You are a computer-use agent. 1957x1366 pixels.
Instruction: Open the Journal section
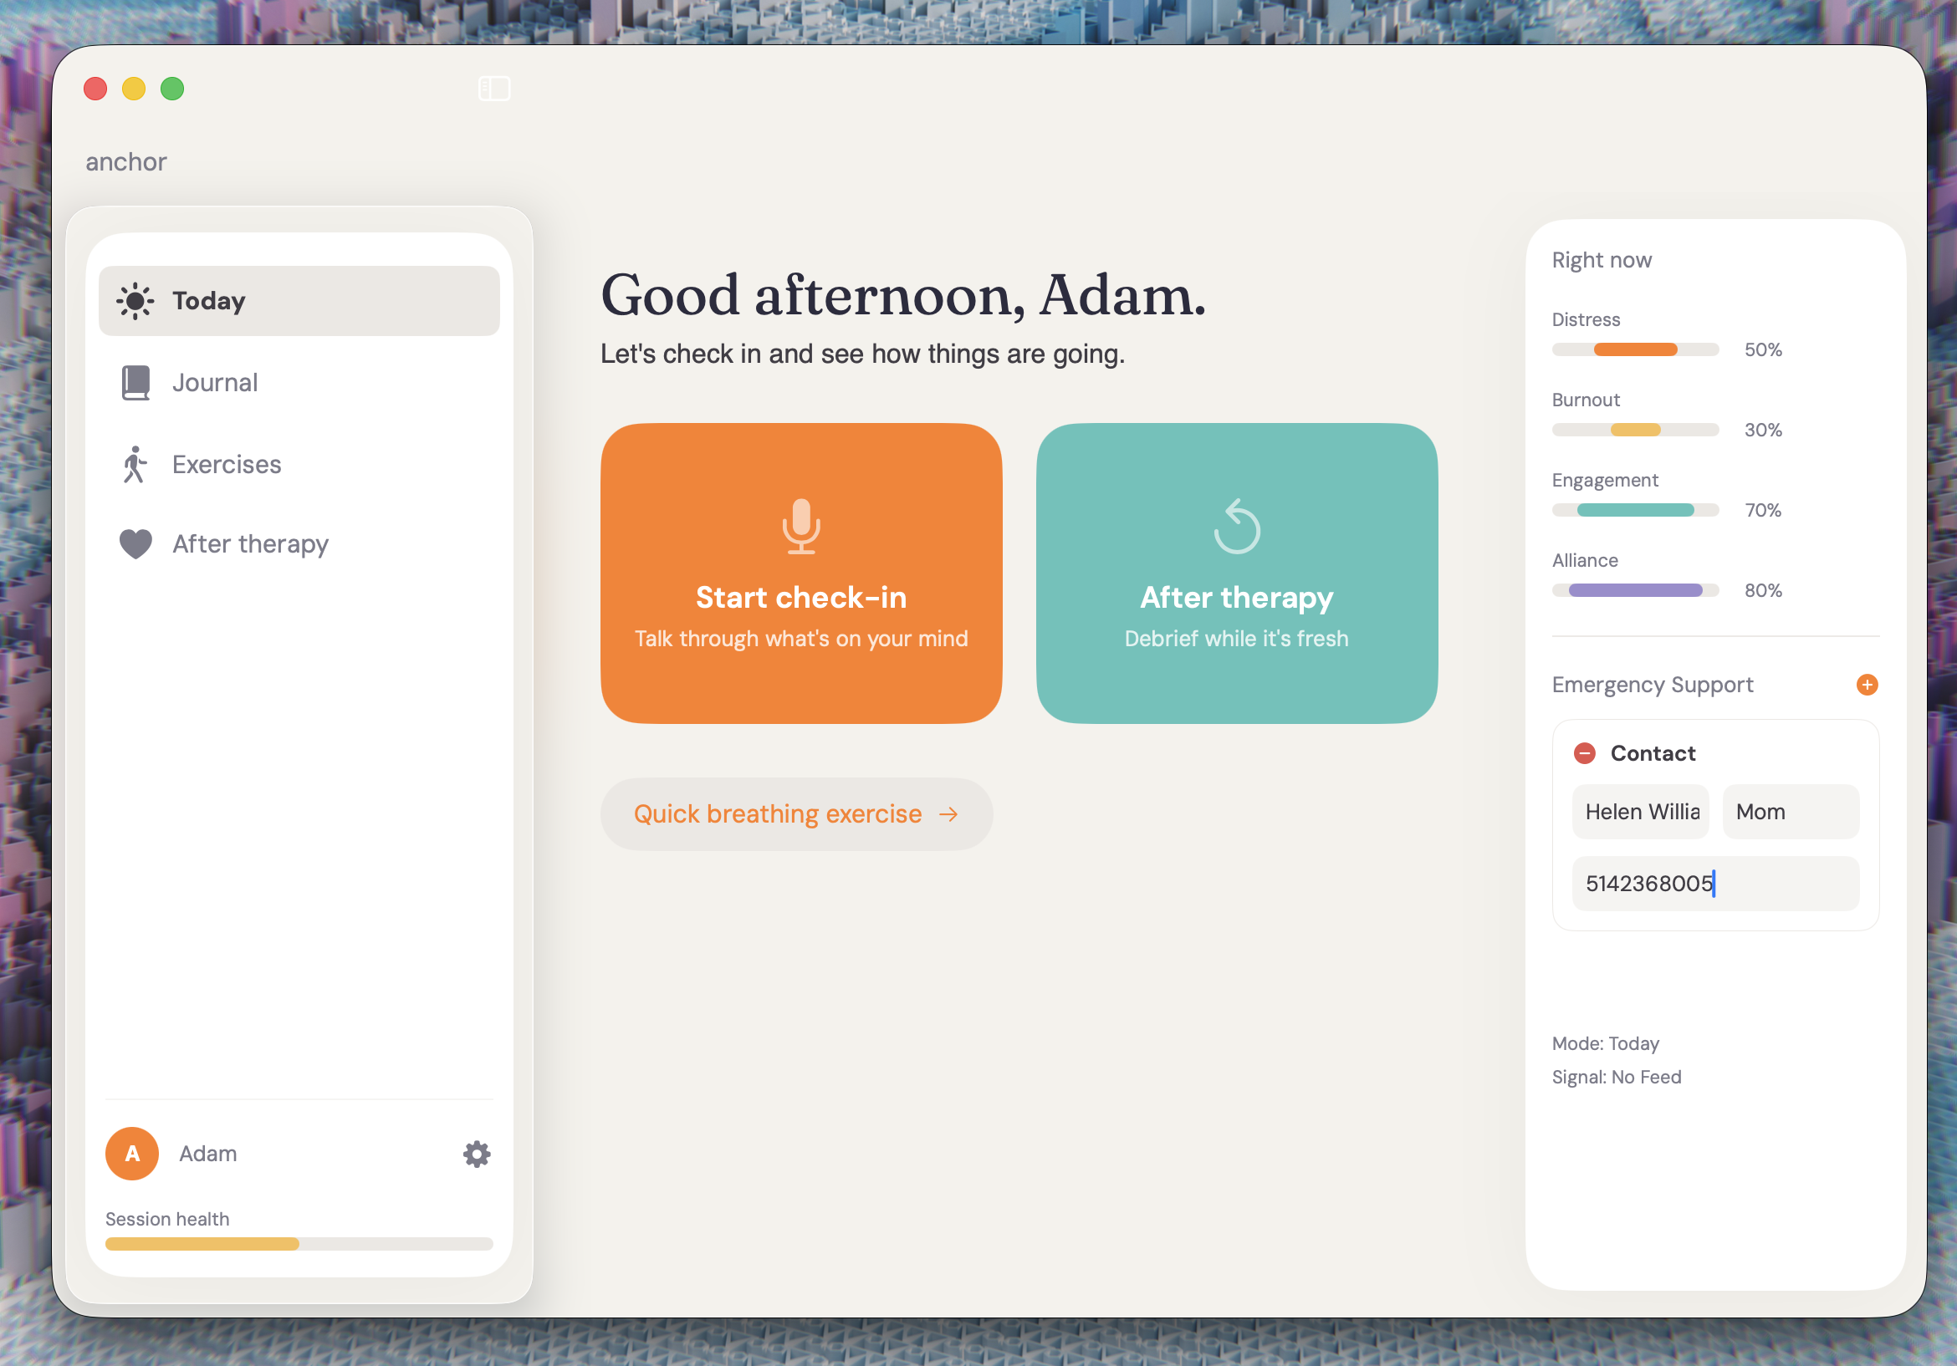pos(215,383)
